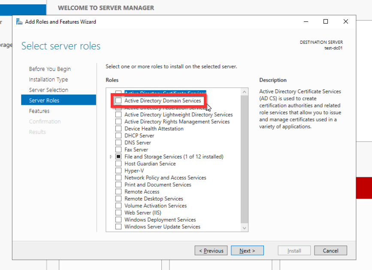Tick the Fax Server checkbox
372x270 pixels.
118,150
